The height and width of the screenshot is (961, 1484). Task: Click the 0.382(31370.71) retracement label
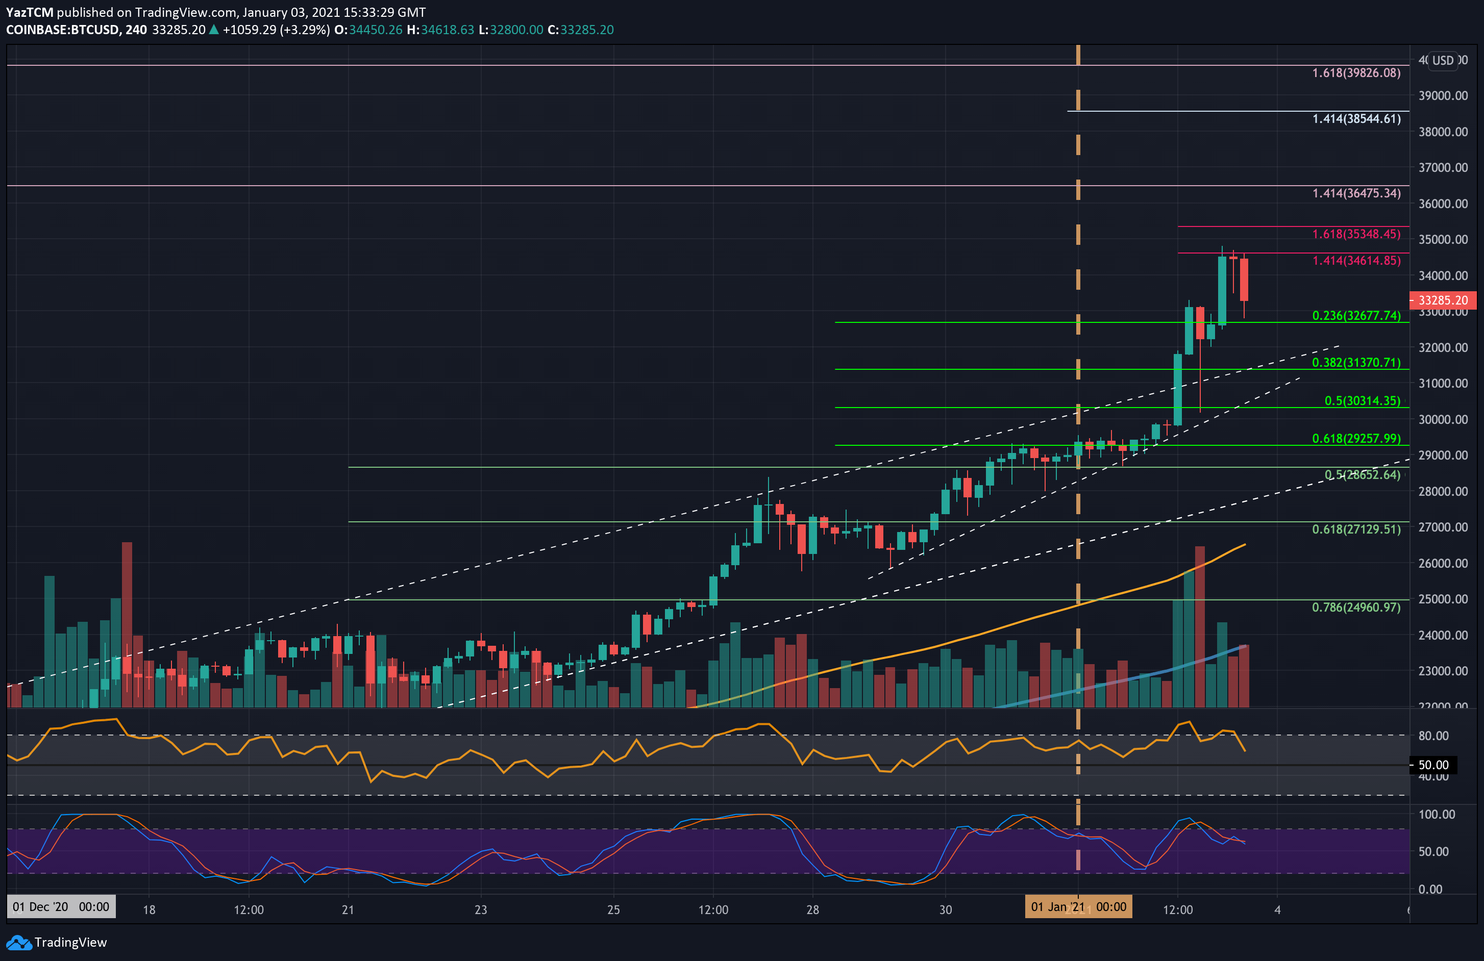1356,362
